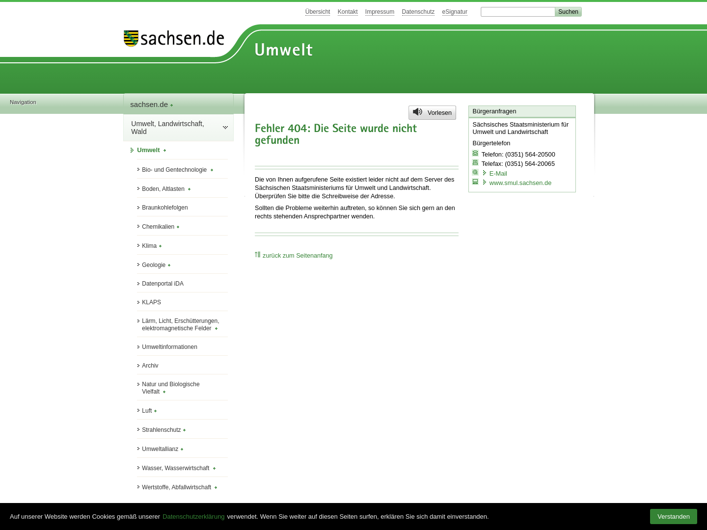The image size is (707, 530).
Task: Expand the Chemikalien submenu marker
Action: point(178,227)
